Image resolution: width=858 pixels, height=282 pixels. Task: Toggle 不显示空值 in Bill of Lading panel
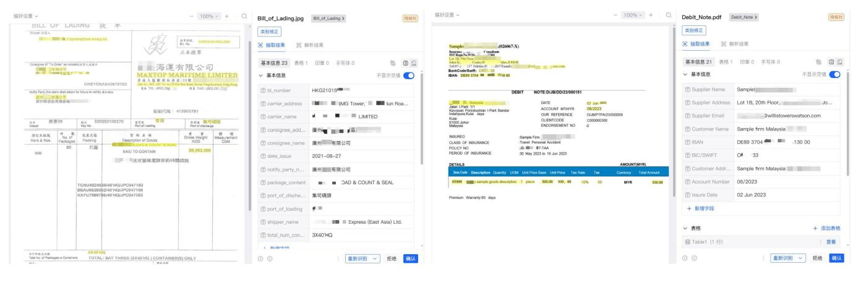click(x=409, y=75)
